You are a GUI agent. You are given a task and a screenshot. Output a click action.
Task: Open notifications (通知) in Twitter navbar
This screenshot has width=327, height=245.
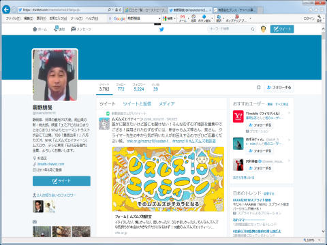[59, 29]
